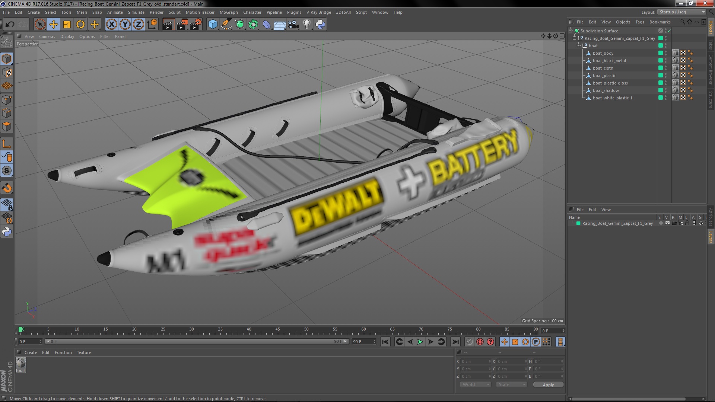Click frame 45 on the timeline ruler
Image resolution: width=715 pixels, height=402 pixels.
(277, 330)
